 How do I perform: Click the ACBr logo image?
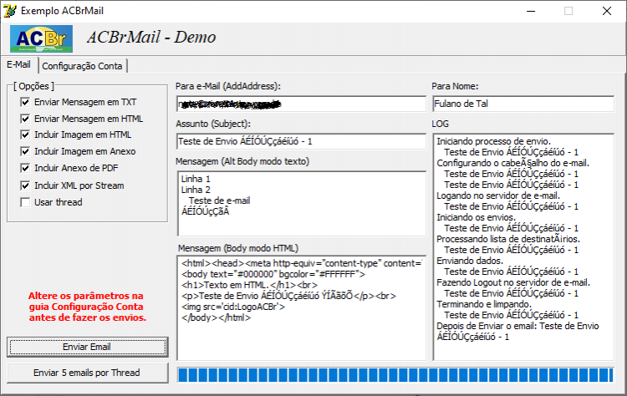pos(41,38)
